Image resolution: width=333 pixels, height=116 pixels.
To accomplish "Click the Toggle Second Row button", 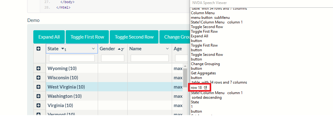I will tap(134, 37).
